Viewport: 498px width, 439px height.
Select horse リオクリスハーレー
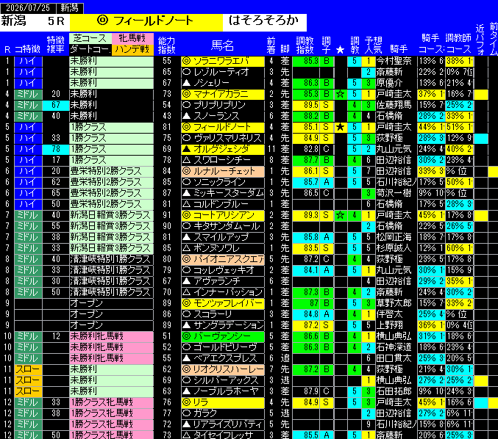(223, 369)
